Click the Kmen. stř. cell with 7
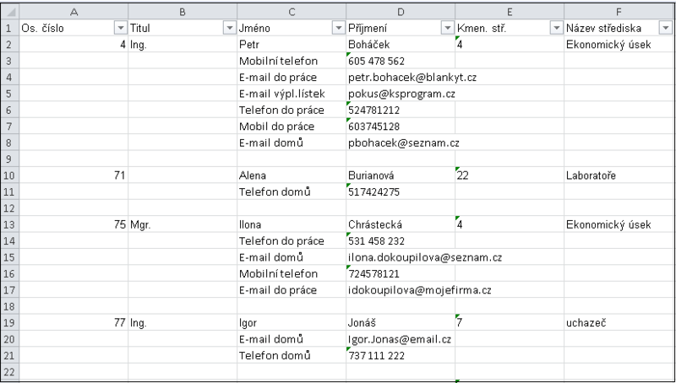The height and width of the screenshot is (383, 676). [x=510, y=322]
